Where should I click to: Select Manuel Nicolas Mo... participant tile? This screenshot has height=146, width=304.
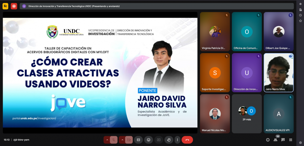tap(215, 114)
